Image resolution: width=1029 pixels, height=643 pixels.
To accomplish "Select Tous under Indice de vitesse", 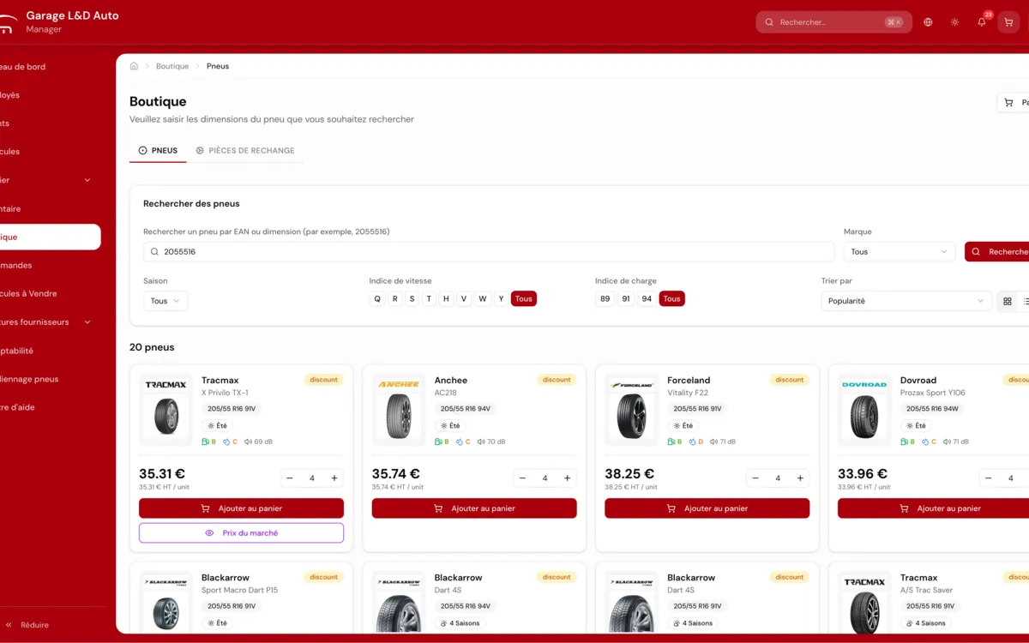I will [524, 299].
